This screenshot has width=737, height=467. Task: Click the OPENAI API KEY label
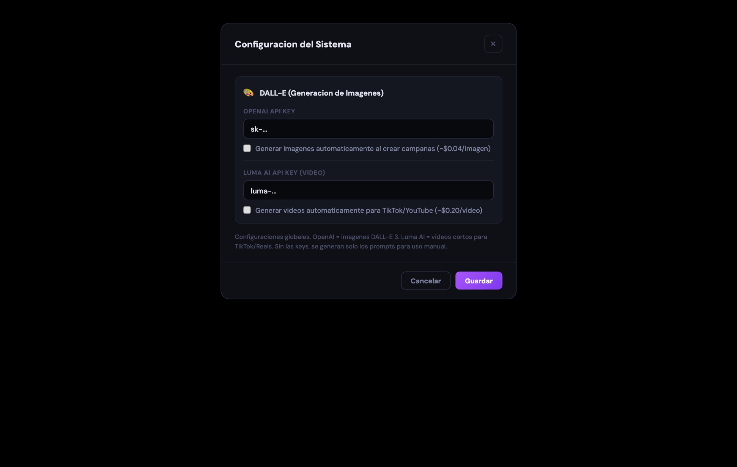pyautogui.click(x=269, y=111)
